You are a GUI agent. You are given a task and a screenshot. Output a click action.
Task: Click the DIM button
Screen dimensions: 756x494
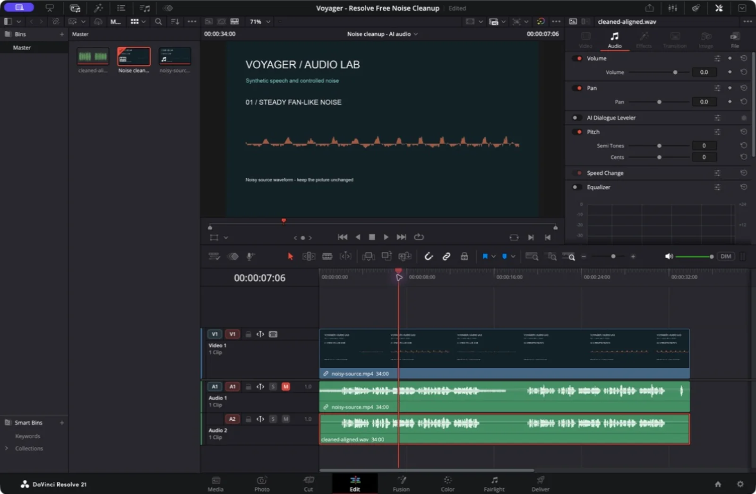(x=726, y=256)
